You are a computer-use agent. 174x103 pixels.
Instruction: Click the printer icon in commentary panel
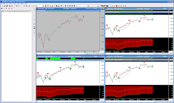[x=2, y=8]
